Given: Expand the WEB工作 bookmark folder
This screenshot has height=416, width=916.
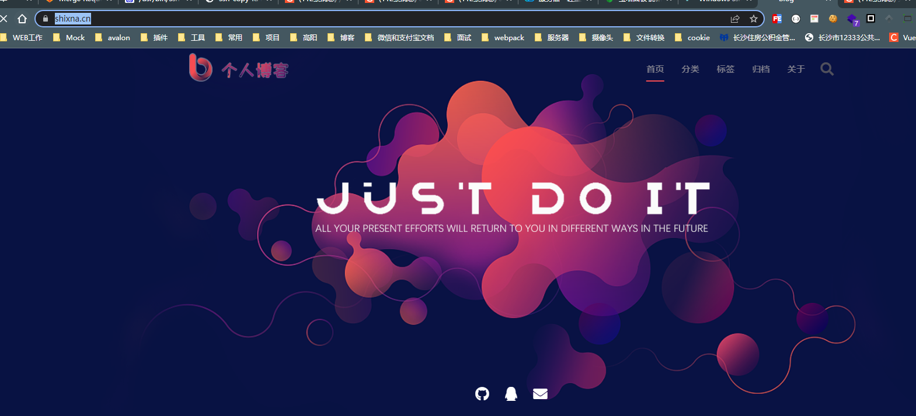Looking at the screenshot, I should click(22, 37).
